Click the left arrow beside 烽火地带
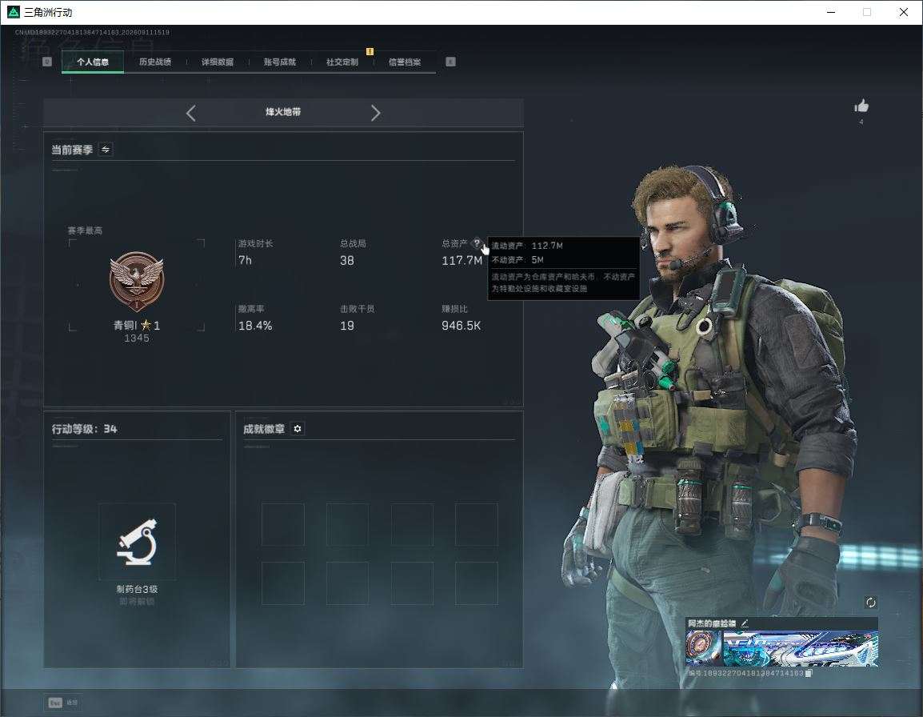This screenshot has height=717, width=923. coord(190,113)
